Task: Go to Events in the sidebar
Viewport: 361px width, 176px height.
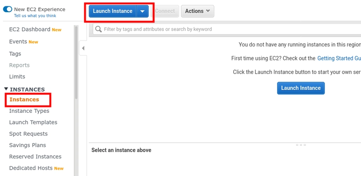Action: coord(18,42)
